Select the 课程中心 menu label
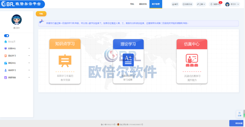The image size is (245, 127). coord(12,63)
